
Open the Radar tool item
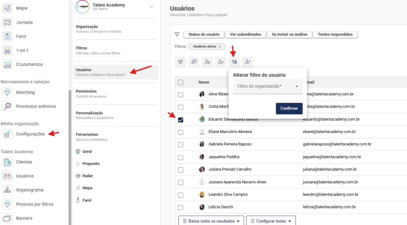(x=87, y=176)
